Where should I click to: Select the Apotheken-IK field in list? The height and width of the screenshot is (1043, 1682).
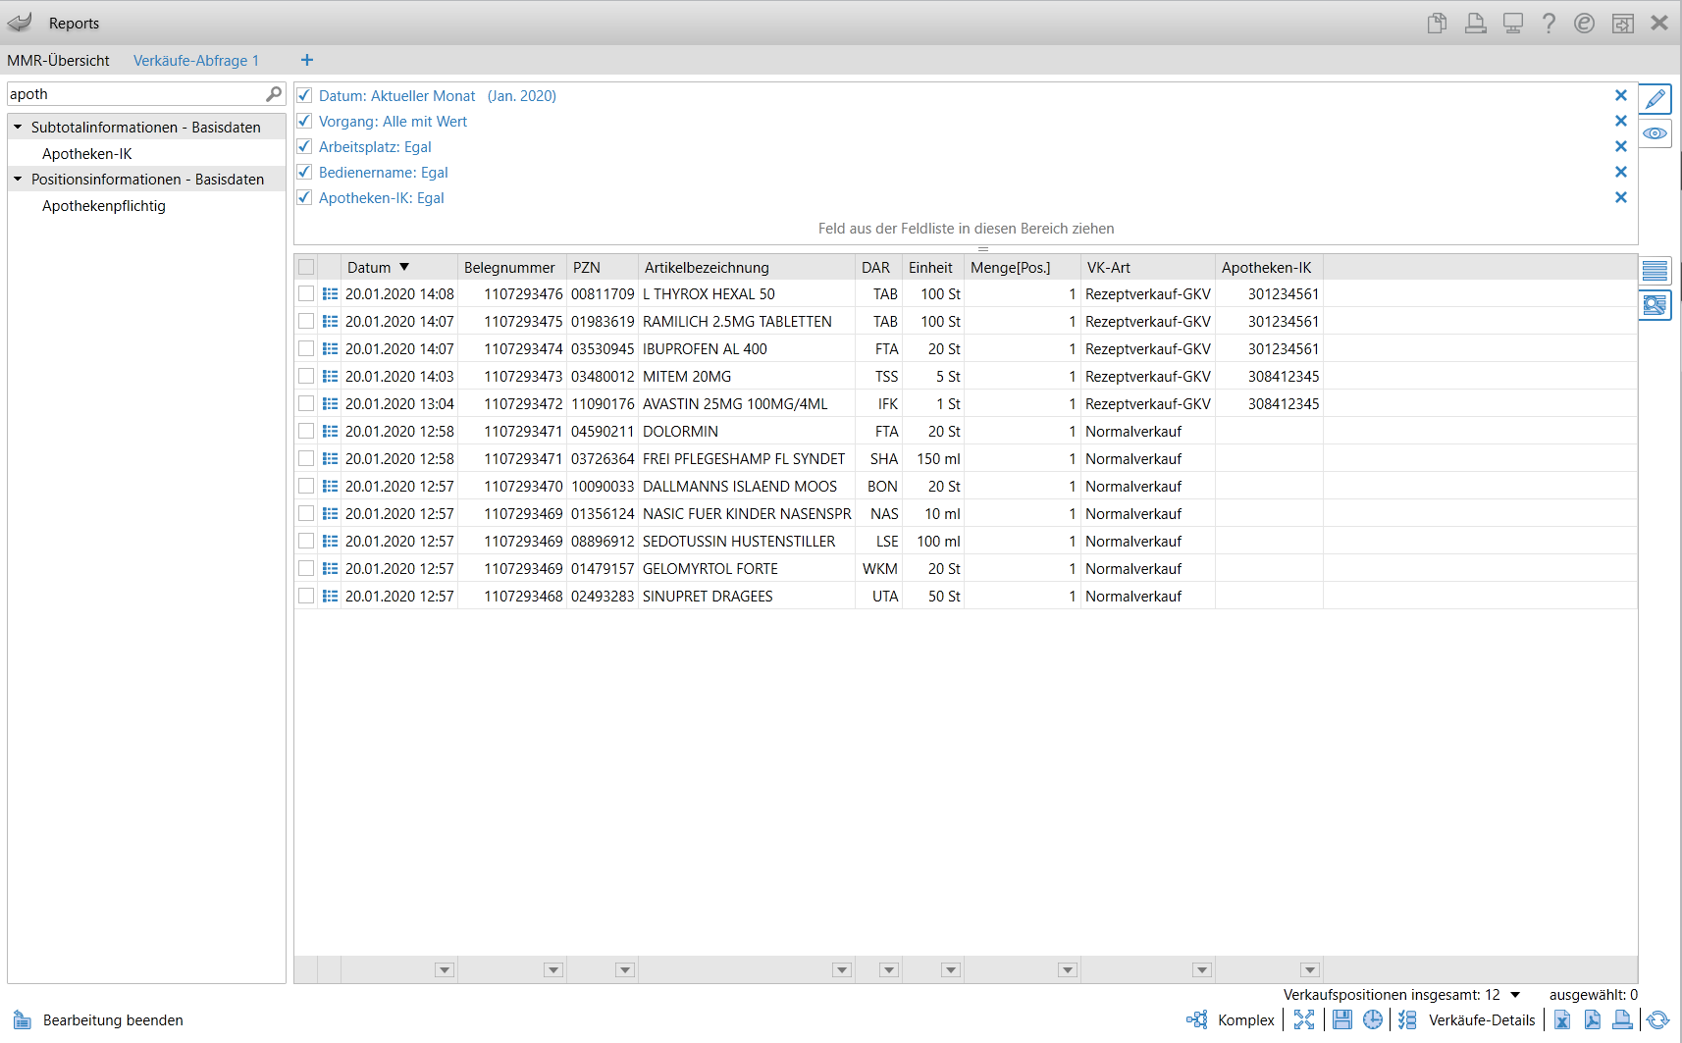86,153
